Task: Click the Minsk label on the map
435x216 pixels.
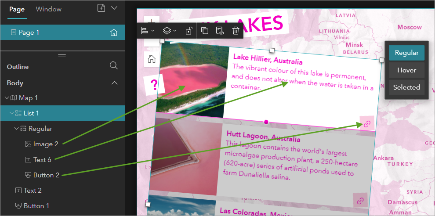Action: pos(354,45)
